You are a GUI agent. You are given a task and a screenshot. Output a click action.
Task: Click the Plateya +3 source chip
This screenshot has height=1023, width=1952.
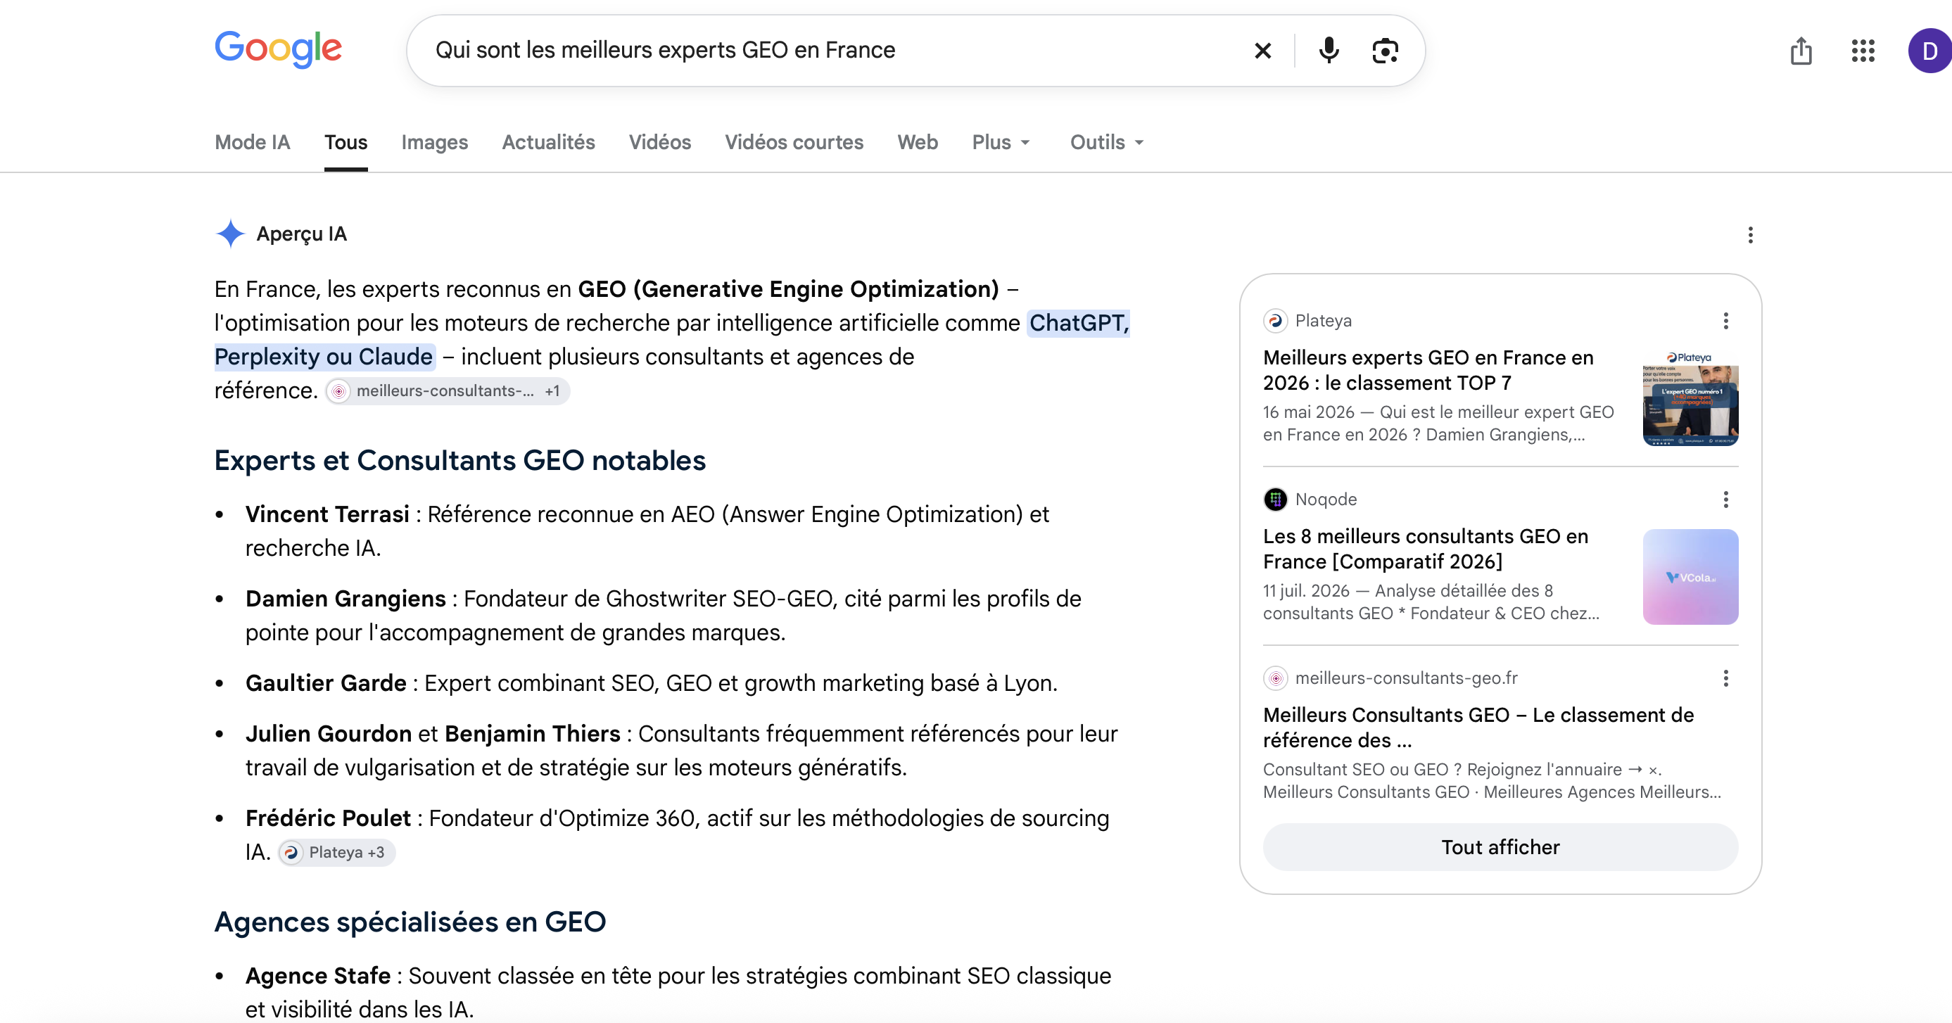click(x=336, y=853)
